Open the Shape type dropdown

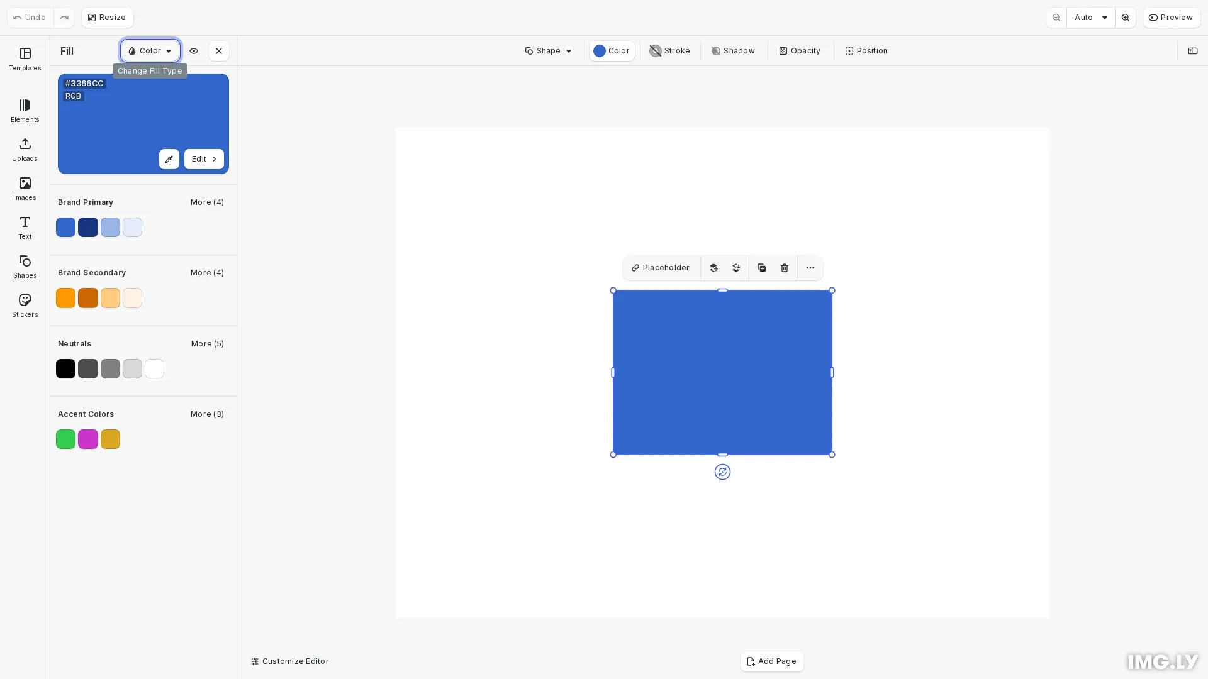547,50
